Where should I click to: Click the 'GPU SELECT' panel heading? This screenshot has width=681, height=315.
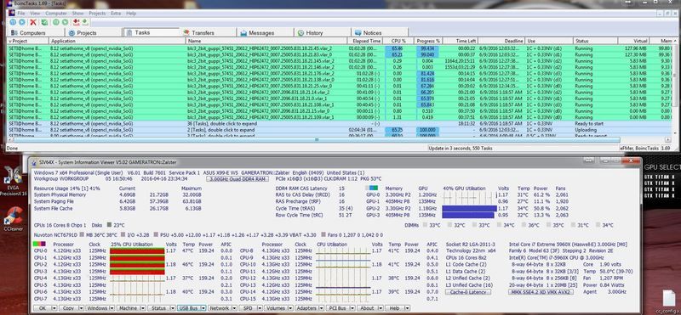[662, 166]
